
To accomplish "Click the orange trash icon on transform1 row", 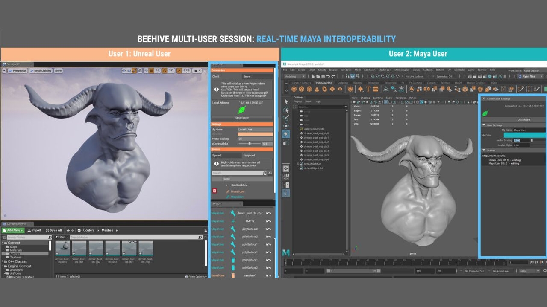I will (233, 275).
